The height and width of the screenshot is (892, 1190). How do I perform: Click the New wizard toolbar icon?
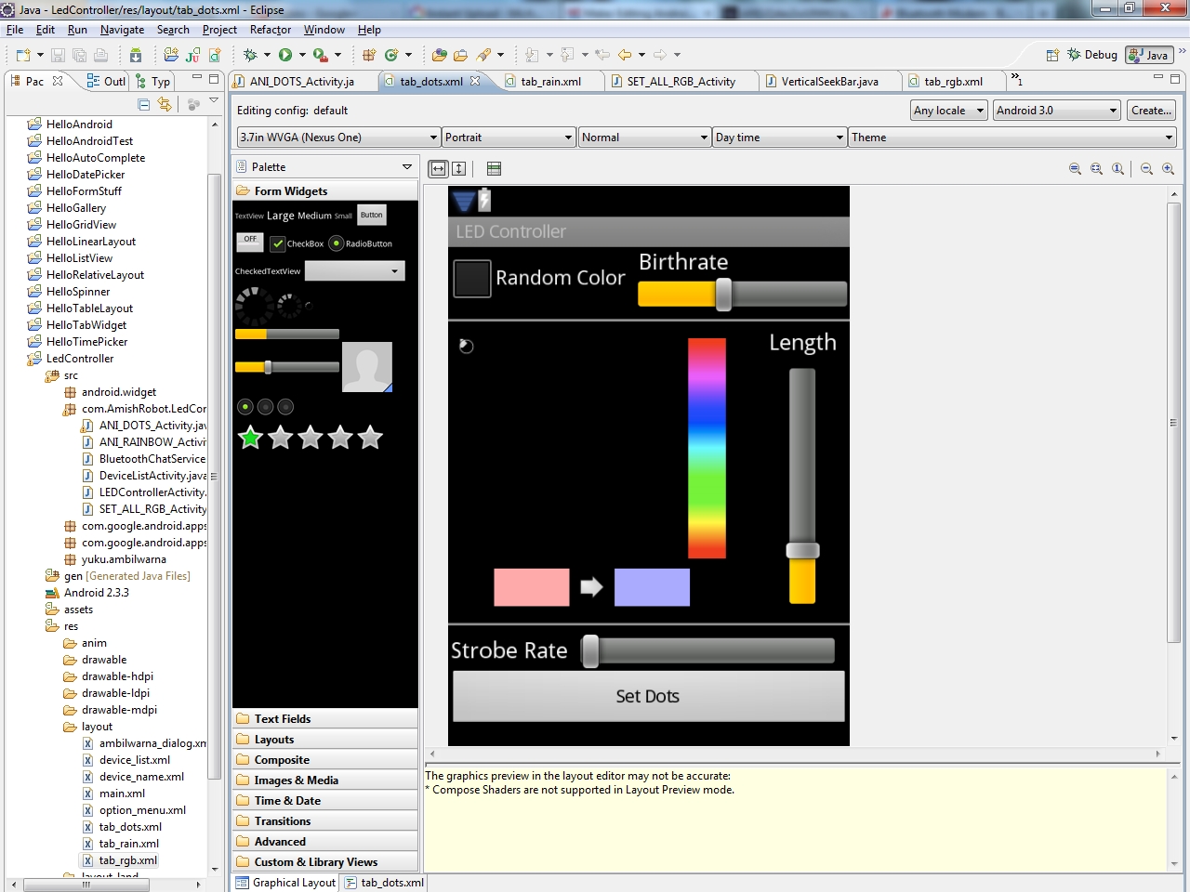(x=22, y=55)
